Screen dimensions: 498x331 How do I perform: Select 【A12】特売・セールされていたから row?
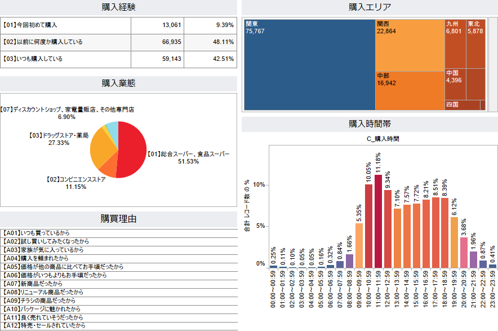119,326
